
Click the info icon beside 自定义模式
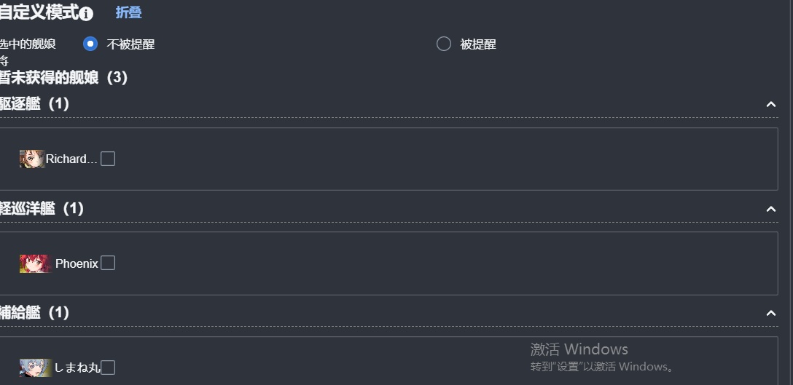pyautogui.click(x=87, y=14)
